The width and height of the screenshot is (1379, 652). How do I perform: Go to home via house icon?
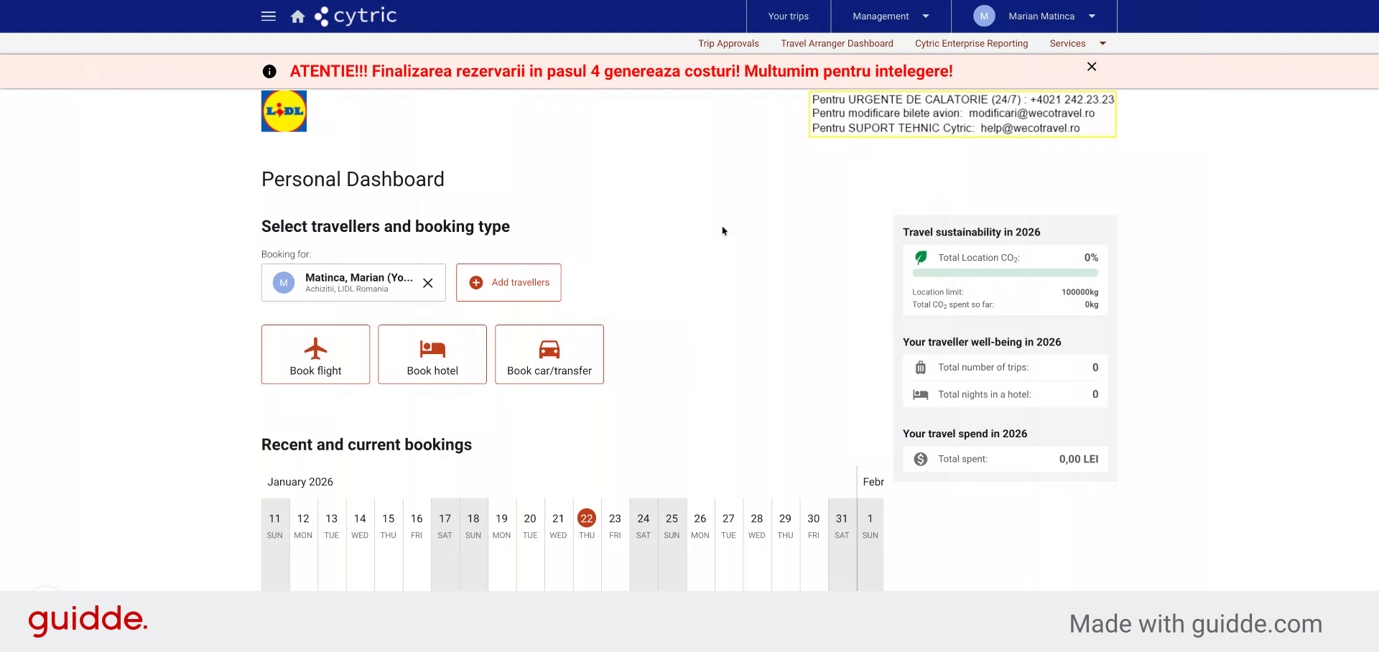click(x=298, y=17)
